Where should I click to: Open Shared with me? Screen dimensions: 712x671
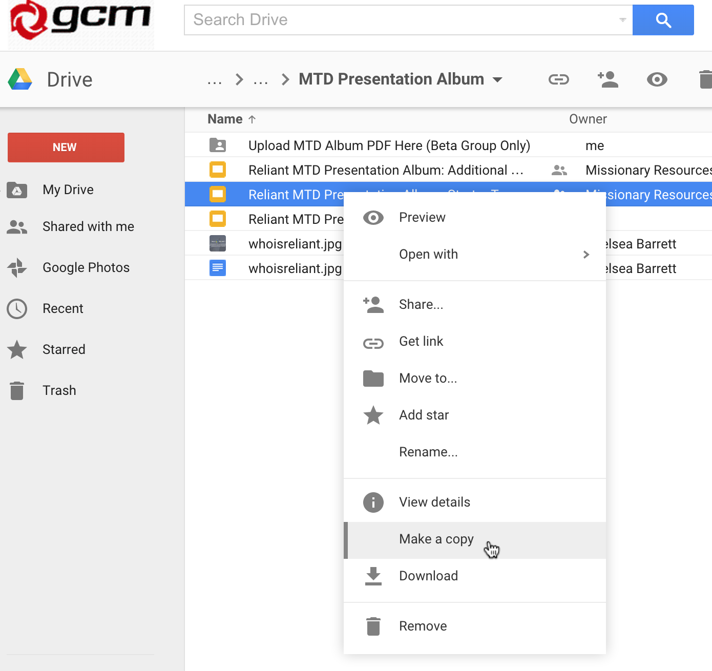[88, 226]
